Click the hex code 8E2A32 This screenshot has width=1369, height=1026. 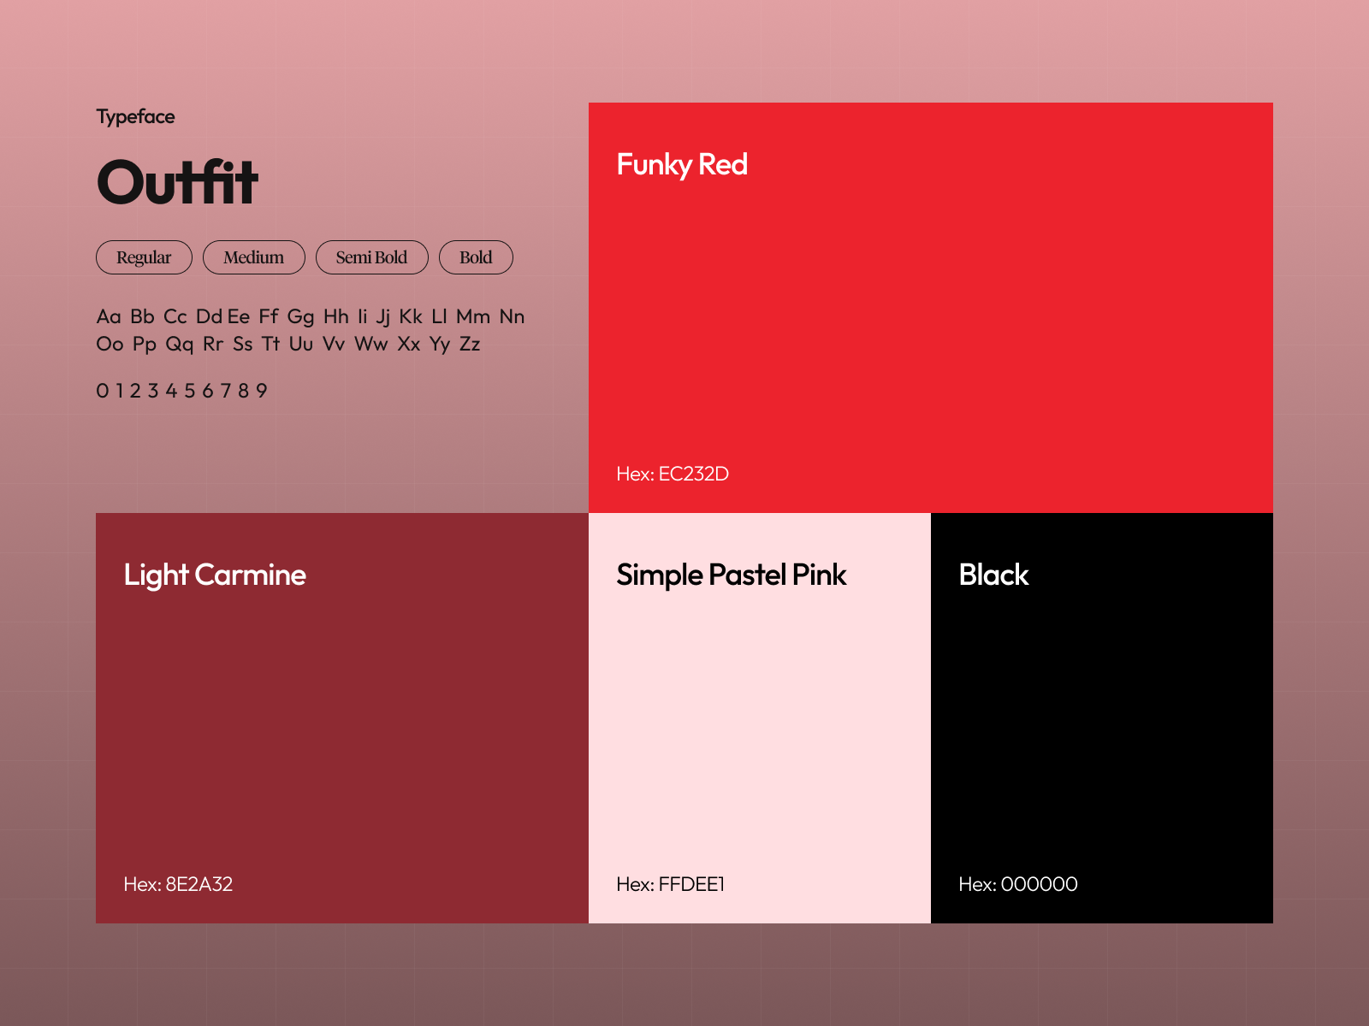click(179, 885)
